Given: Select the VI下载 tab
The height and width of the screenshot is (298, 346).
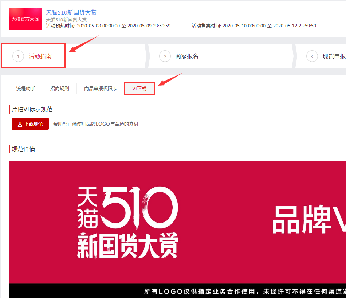Looking at the screenshot, I should pos(139,89).
